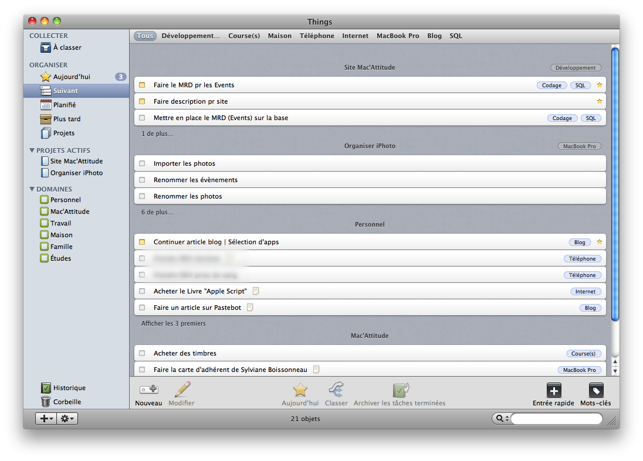Open the gear action menu in bottom bar
Viewport: 643px width, 461px height.
coord(67,418)
